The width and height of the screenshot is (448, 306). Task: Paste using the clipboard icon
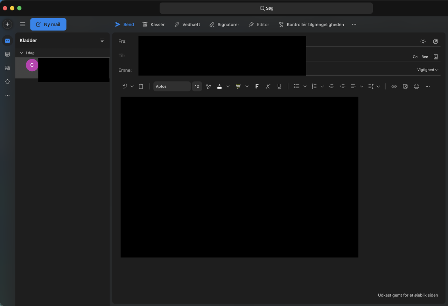pyautogui.click(x=141, y=86)
